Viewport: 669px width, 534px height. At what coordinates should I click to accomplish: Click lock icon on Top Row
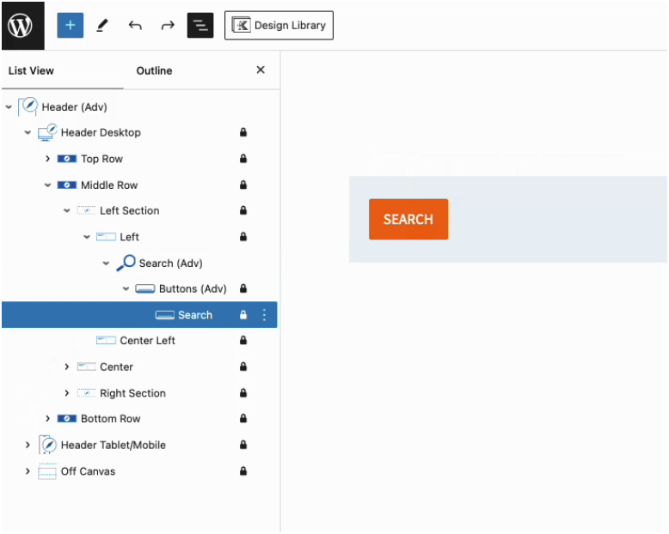(243, 159)
